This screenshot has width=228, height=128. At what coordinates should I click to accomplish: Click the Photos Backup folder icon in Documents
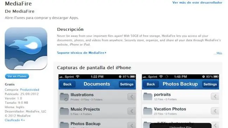64,125
